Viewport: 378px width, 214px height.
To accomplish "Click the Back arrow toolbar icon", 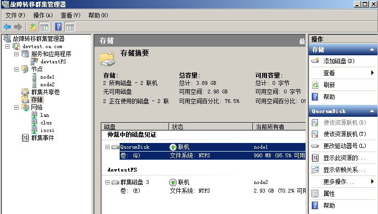I will [x=7, y=27].
